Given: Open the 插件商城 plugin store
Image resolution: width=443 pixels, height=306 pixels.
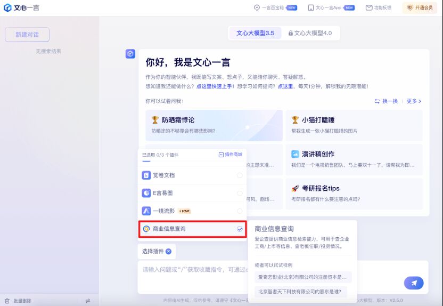Looking at the screenshot, I should click(x=230, y=155).
